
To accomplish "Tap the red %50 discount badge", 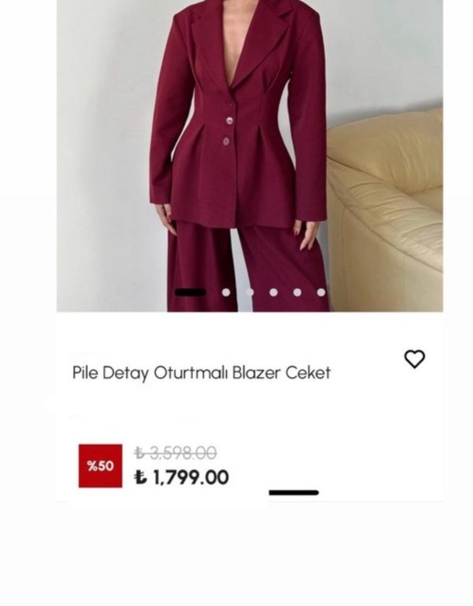I will [x=100, y=466].
